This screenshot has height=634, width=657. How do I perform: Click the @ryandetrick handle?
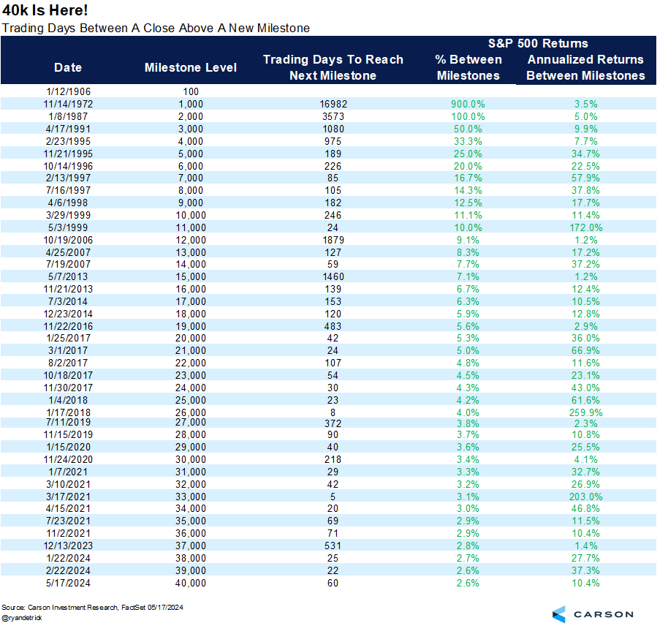click(22, 618)
